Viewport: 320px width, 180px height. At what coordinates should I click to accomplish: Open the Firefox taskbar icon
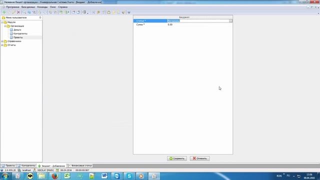coord(54,176)
